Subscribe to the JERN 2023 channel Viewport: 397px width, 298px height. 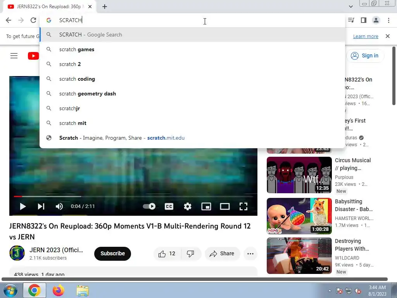(x=112, y=253)
